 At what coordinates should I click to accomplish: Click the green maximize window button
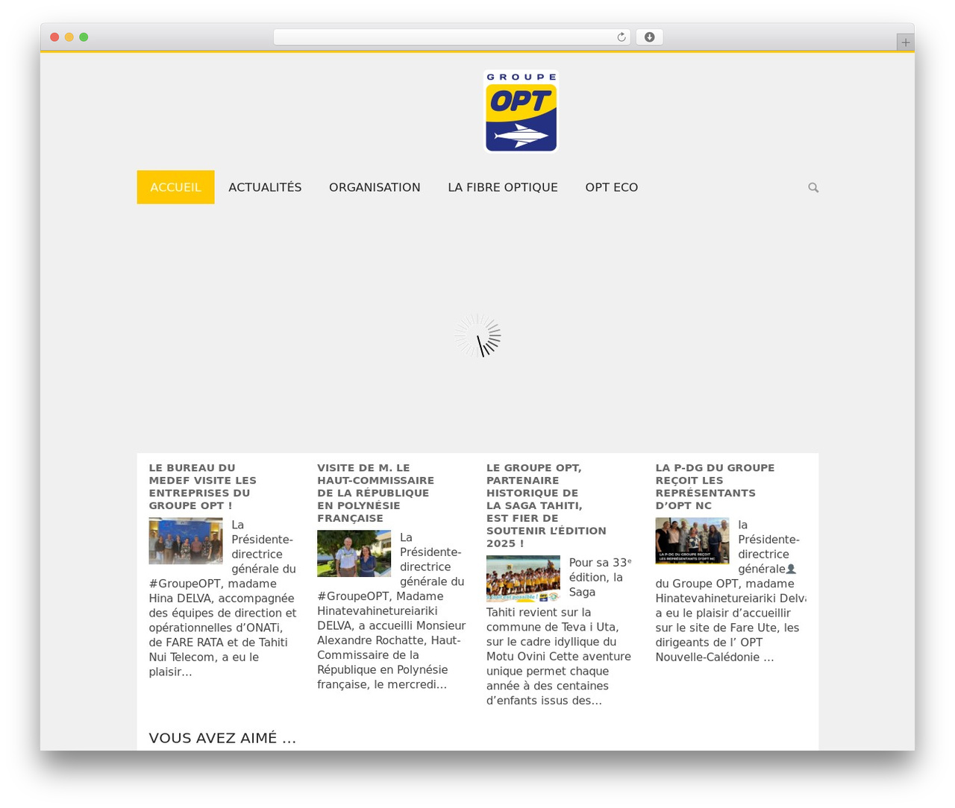click(x=84, y=37)
